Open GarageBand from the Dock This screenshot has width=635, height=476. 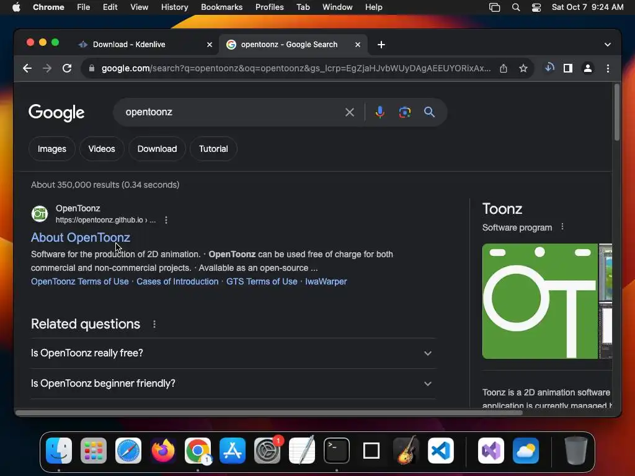[406, 450]
